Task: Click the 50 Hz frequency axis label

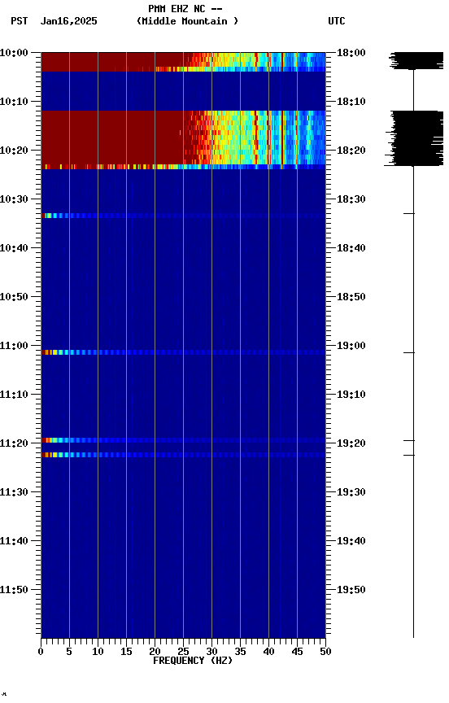Action: pyautogui.click(x=325, y=652)
